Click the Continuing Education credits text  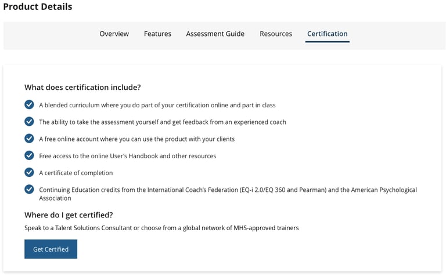pyautogui.click(x=228, y=190)
